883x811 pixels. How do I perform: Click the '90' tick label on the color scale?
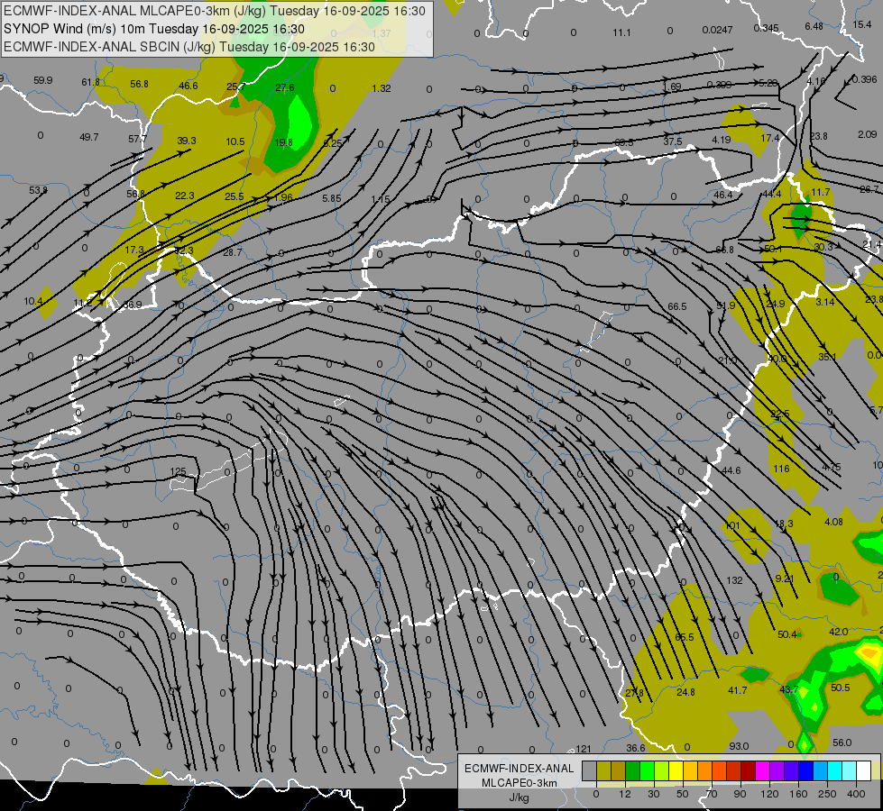(740, 794)
